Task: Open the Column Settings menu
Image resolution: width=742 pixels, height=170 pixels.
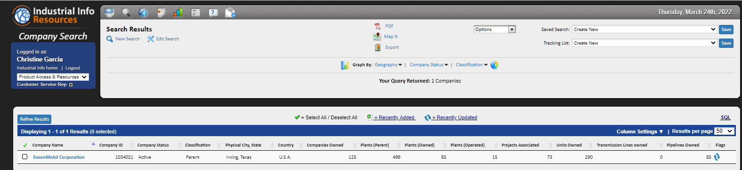Action: pos(640,131)
